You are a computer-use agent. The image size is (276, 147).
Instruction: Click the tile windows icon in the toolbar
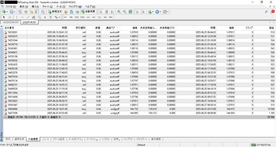click(130, 12)
